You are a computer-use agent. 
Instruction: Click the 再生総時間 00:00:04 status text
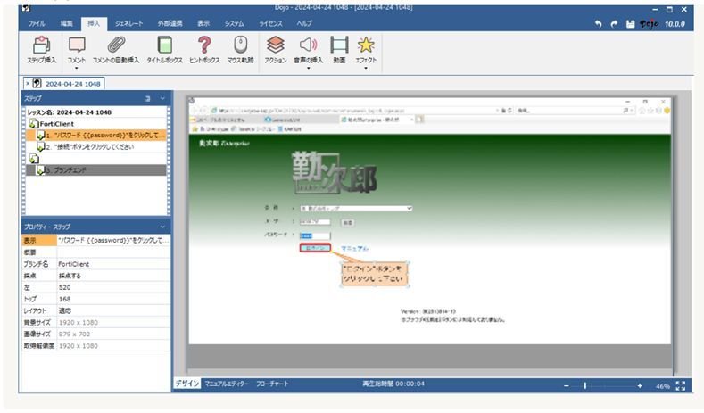coord(393,384)
